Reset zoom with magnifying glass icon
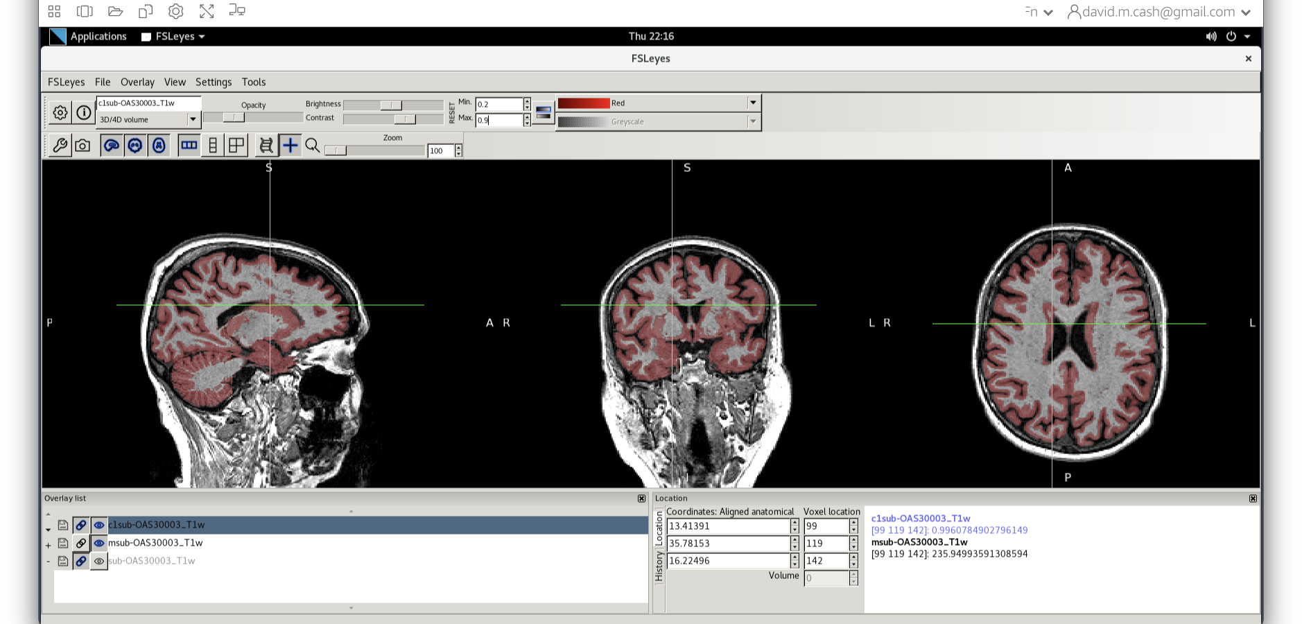Viewport: 1302px width, 624px height. pyautogui.click(x=313, y=146)
